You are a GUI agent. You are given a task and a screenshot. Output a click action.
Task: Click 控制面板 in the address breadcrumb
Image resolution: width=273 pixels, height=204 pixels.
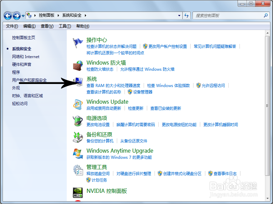[x=46, y=15]
